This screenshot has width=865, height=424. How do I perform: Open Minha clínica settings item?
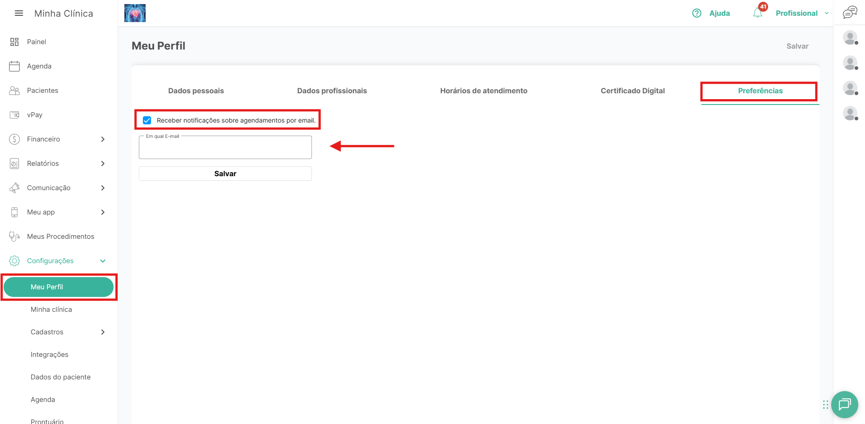point(51,310)
